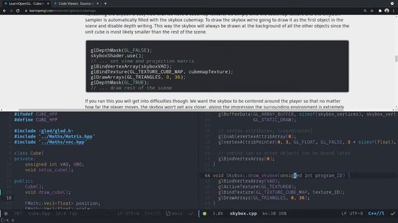
Task: Click skyboxShader.use() in the code sample
Action: [x=117, y=56]
